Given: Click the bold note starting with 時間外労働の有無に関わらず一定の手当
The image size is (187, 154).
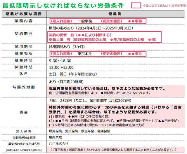Looking at the screenshot, I should pos(115,110).
